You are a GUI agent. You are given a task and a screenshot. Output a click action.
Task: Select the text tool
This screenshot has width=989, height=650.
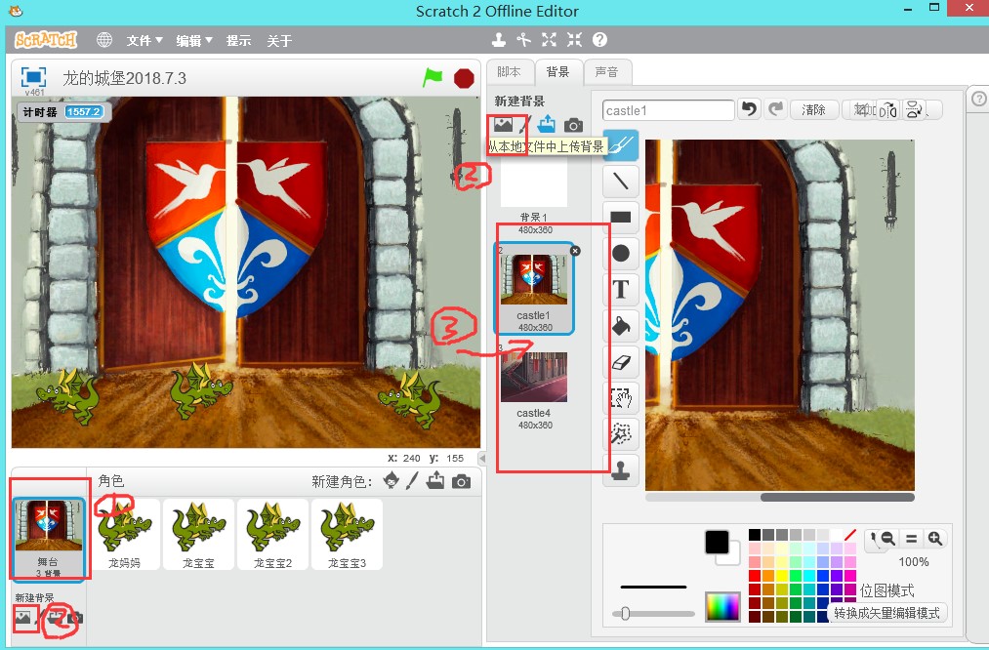pos(621,290)
